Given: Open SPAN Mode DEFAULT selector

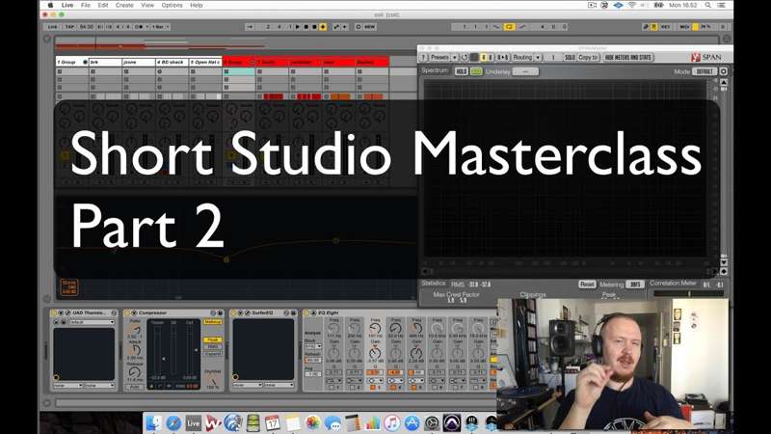Looking at the screenshot, I should (x=705, y=71).
